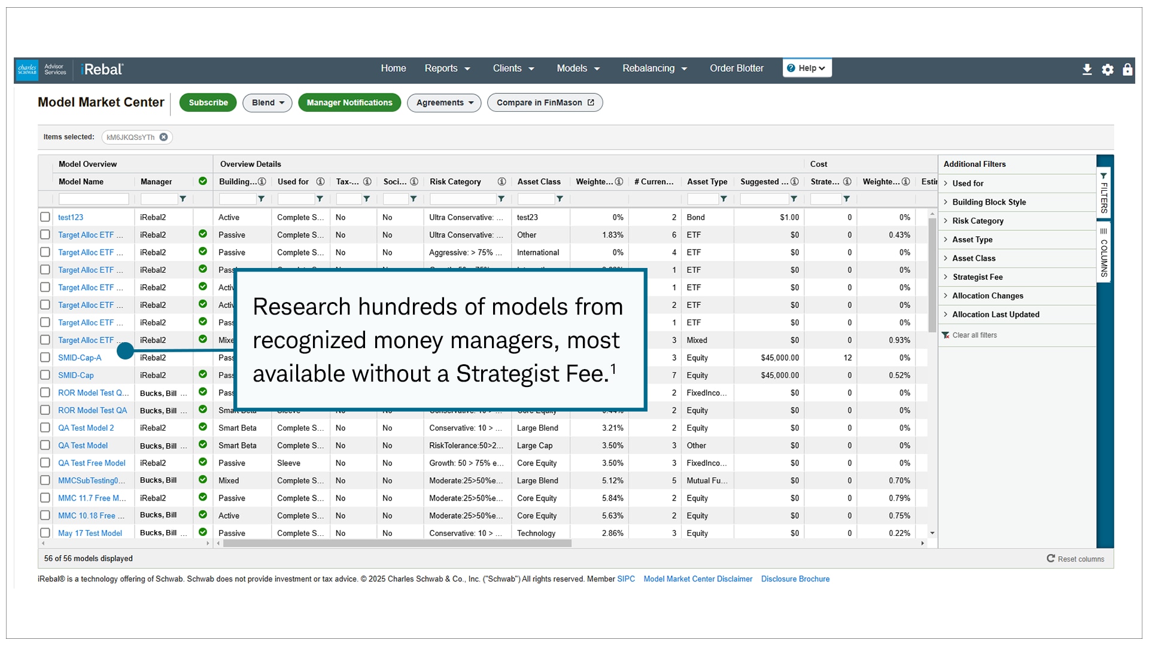
Task: Open filter icon for Asset Type column
Action: 724,199
